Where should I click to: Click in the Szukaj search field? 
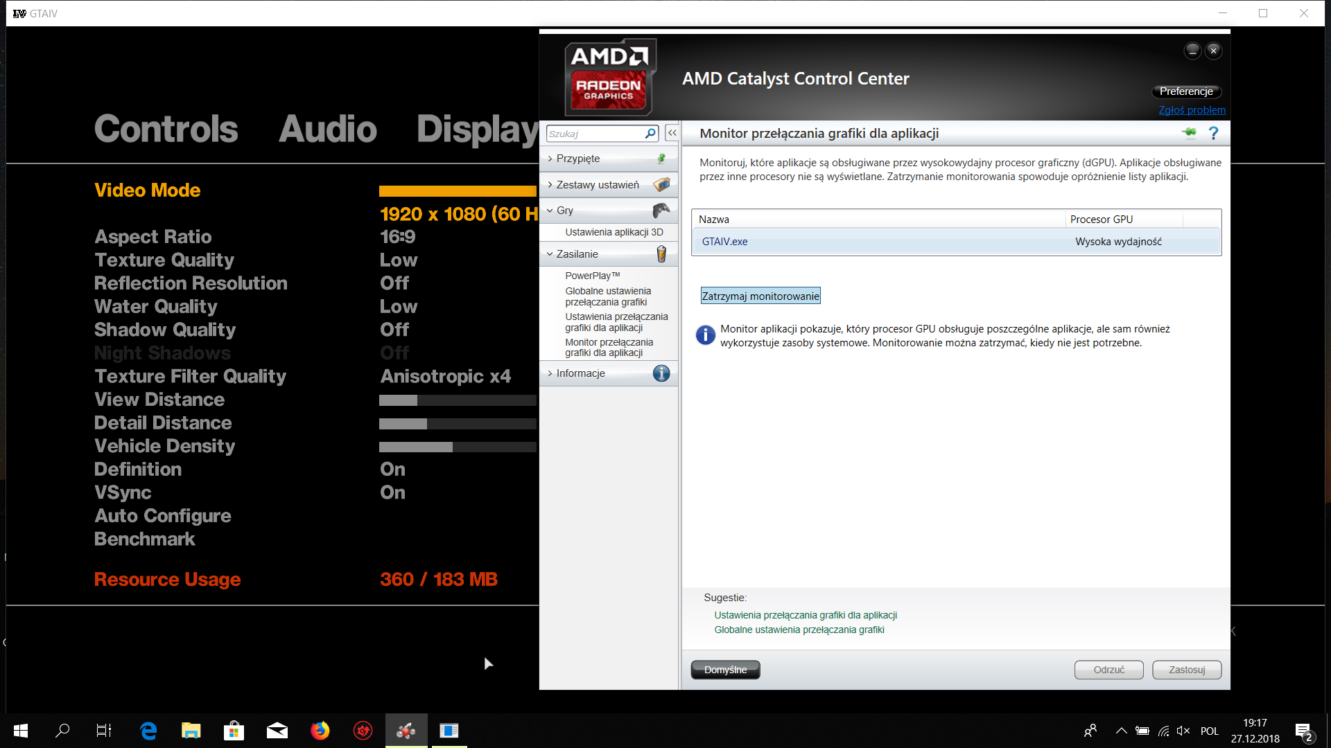pyautogui.click(x=595, y=134)
